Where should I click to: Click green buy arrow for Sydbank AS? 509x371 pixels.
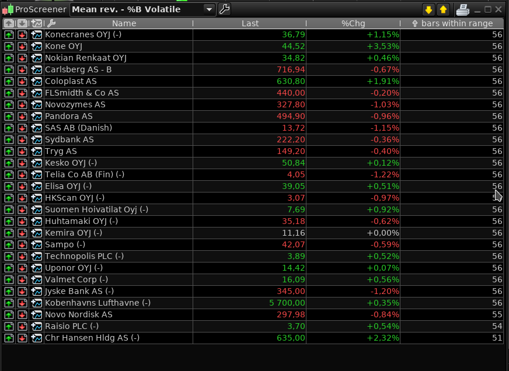click(x=9, y=140)
